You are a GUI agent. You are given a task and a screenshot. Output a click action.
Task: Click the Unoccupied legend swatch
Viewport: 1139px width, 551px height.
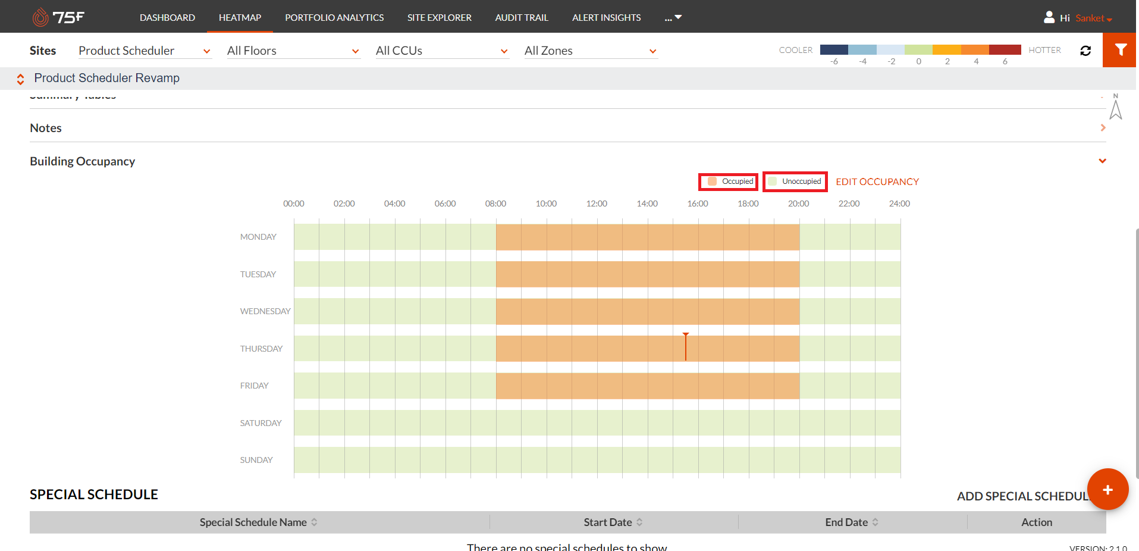[772, 181]
